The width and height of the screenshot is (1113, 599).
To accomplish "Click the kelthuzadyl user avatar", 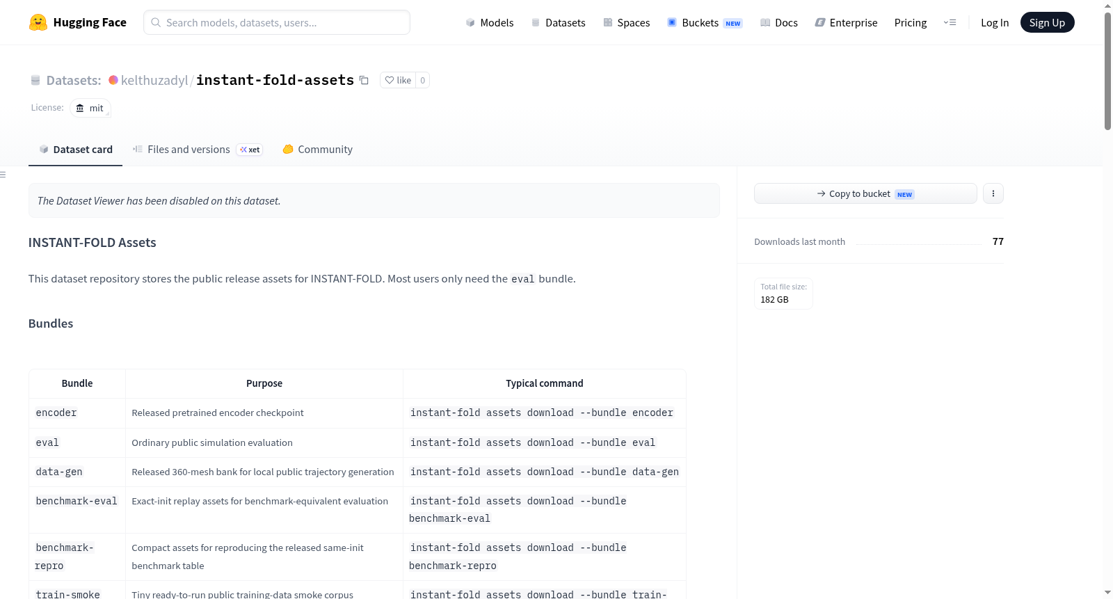I will tap(113, 80).
